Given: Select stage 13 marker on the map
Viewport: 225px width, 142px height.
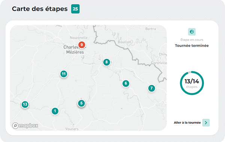Looking at the screenshot, I should pos(25,104).
